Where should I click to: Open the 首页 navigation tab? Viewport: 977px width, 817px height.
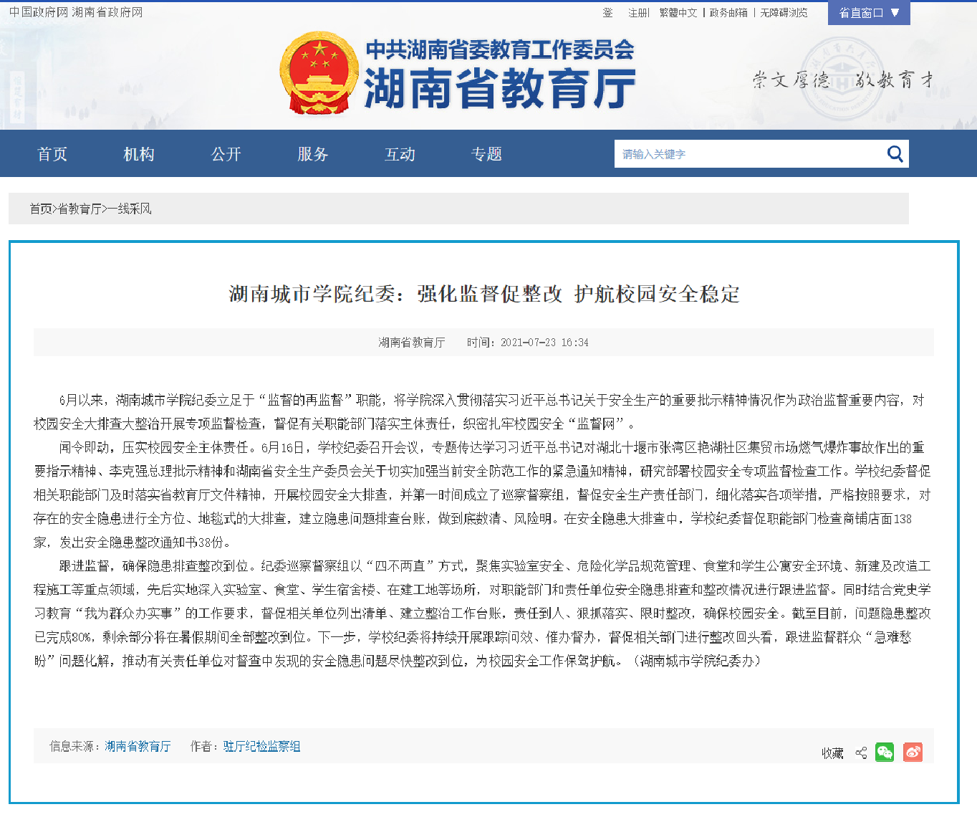(52, 154)
